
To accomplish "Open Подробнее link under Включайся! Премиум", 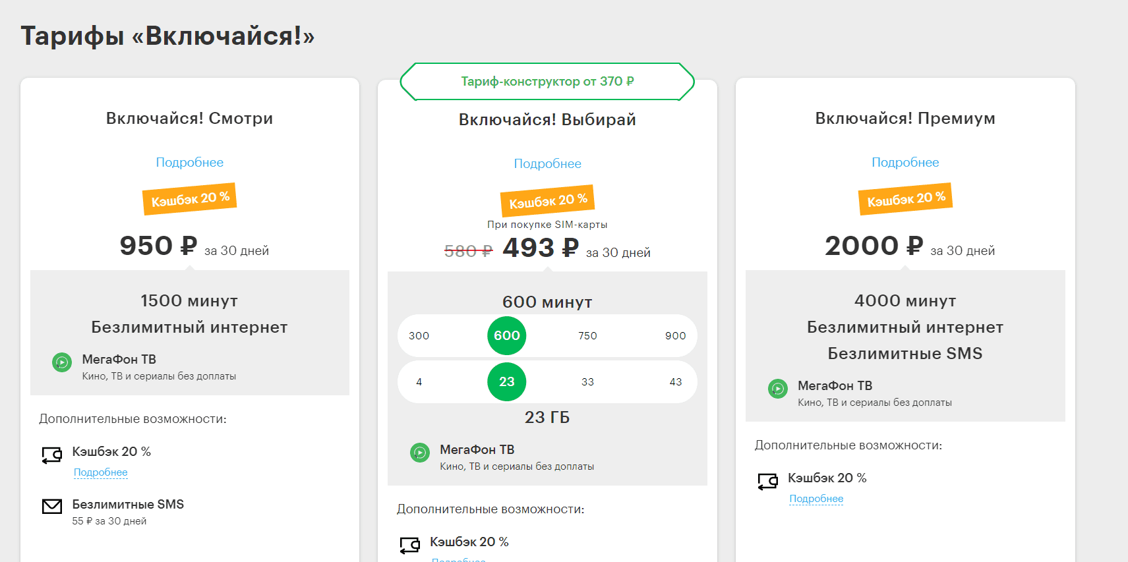I will [x=905, y=163].
